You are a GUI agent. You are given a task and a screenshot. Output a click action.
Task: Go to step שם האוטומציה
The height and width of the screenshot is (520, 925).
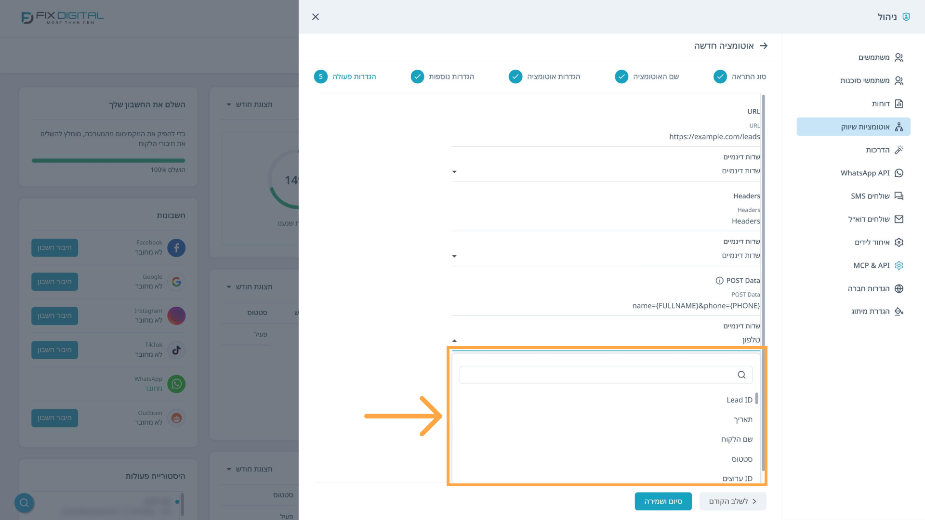point(647,77)
